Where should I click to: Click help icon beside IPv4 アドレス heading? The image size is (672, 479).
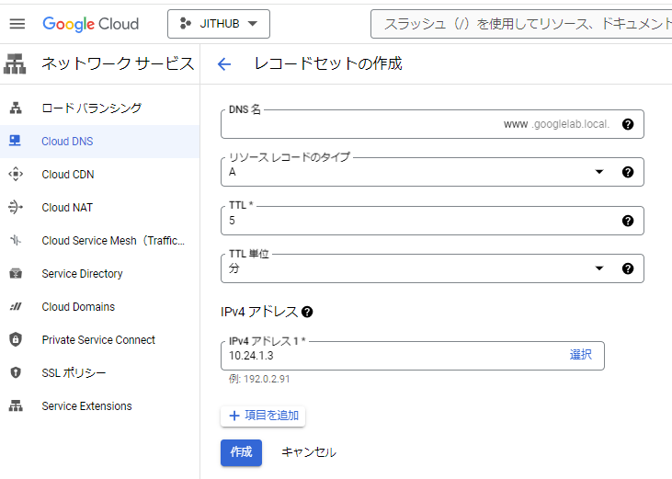pos(307,312)
